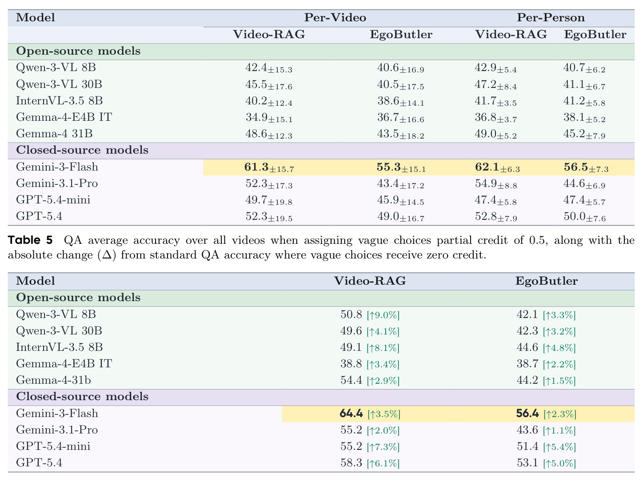Click Gemini-3-Flash Video-RAG value 61.3
643x481 pixels.
(256, 167)
